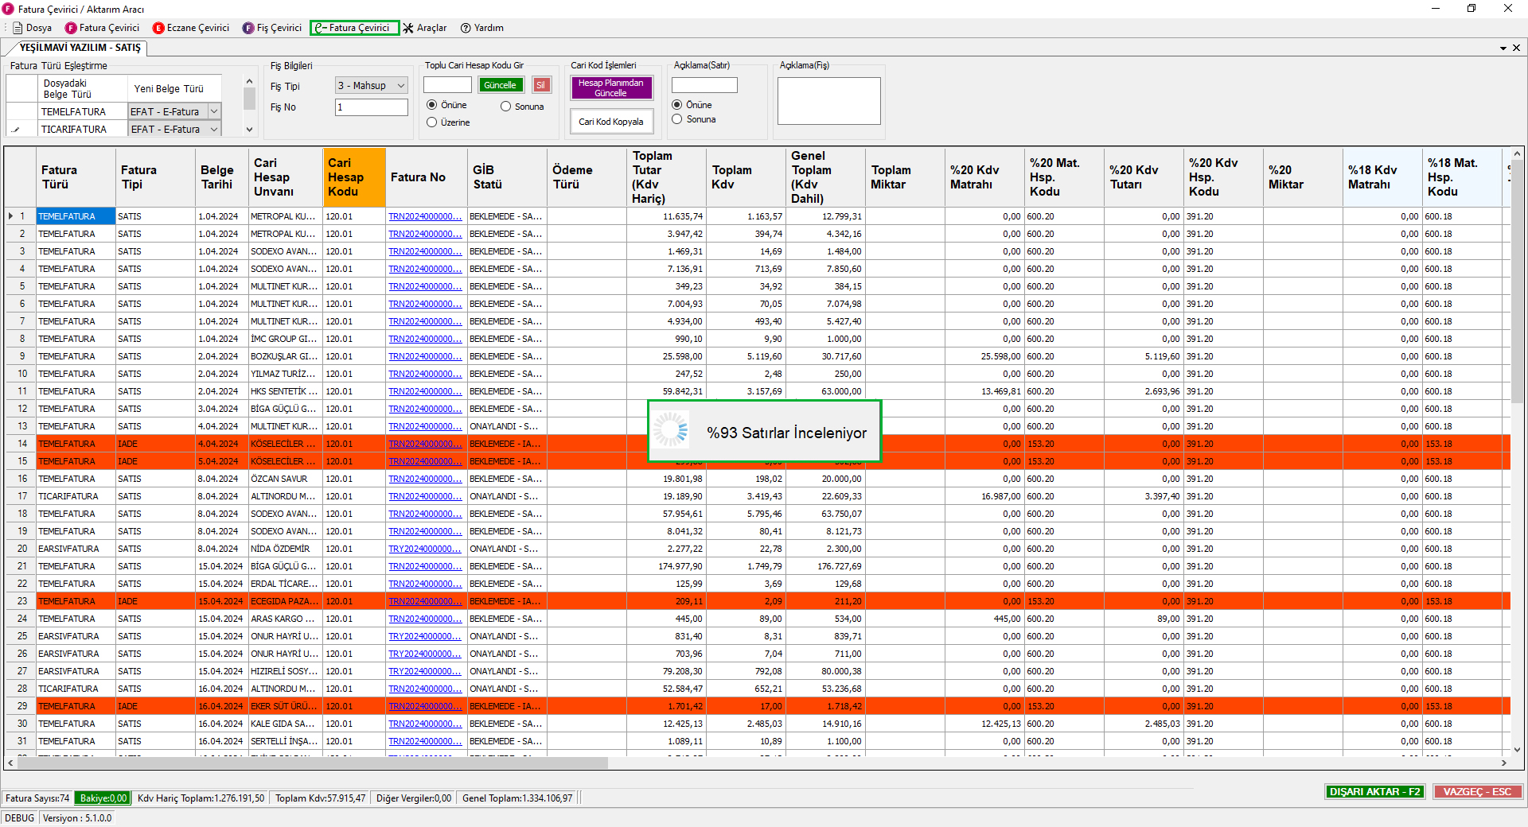1528x827 pixels.
Task: Click the pink Fatura Çevirici icon
Action: pyautogui.click(x=71, y=28)
